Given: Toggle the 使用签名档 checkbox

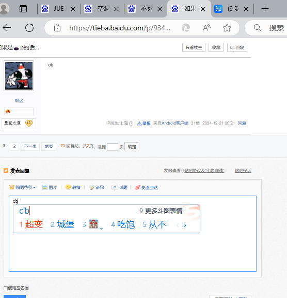Looking at the screenshot, I should point(6,288).
